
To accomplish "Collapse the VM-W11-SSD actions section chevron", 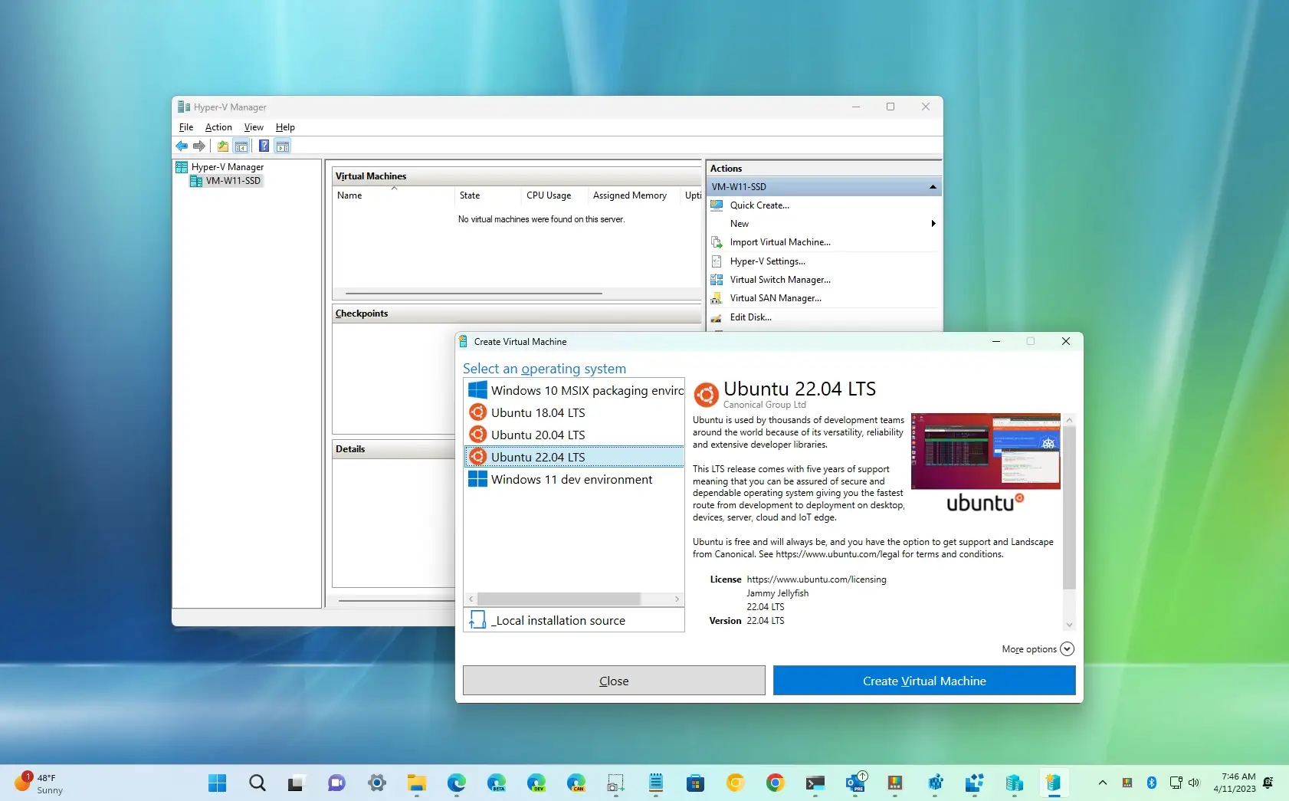I will point(932,186).
